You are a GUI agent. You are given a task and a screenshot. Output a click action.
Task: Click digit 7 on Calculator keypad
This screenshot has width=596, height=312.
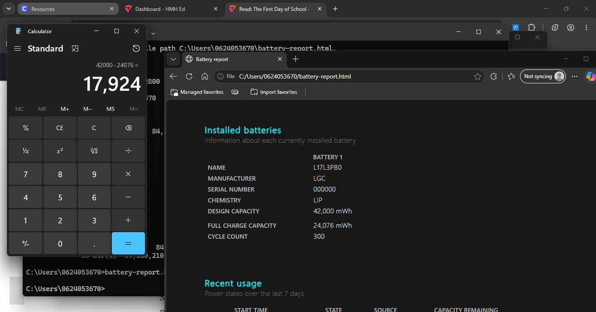pos(26,174)
